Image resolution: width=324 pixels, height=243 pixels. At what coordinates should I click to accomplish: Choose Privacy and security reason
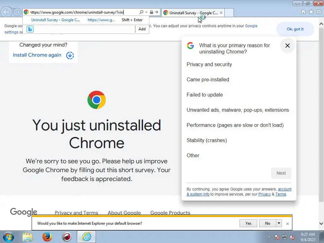209,65
